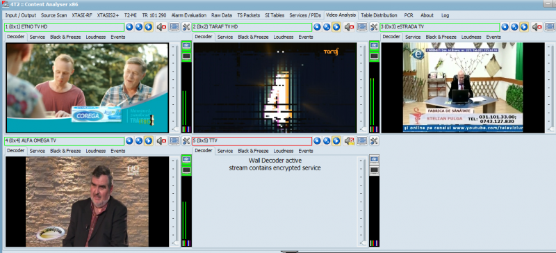Image resolution: width=556 pixels, height=253 pixels.
Task: Switch to the SI Tables tab
Action: click(x=275, y=15)
